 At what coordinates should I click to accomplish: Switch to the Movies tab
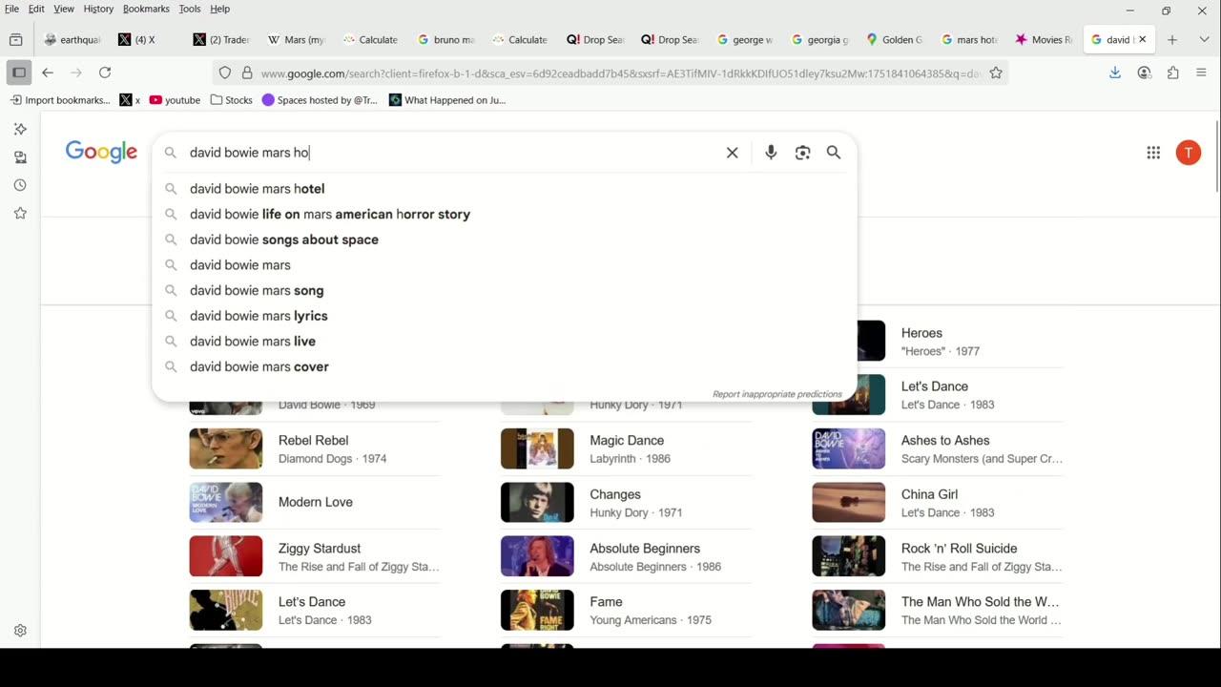pos(1045,40)
